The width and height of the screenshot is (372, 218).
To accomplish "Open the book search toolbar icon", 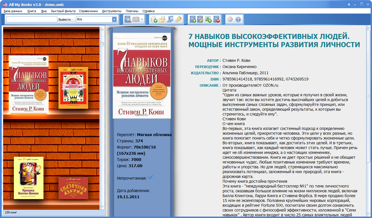I will click(x=128, y=19).
